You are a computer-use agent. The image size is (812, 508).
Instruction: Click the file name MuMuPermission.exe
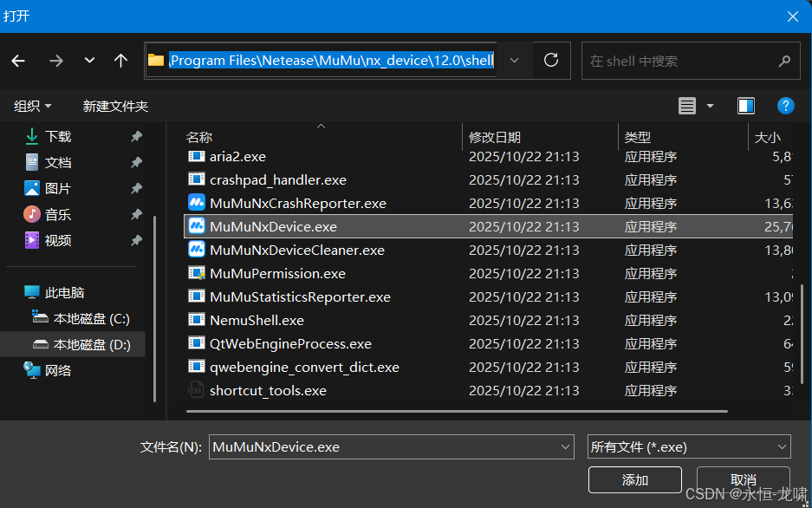pos(277,273)
